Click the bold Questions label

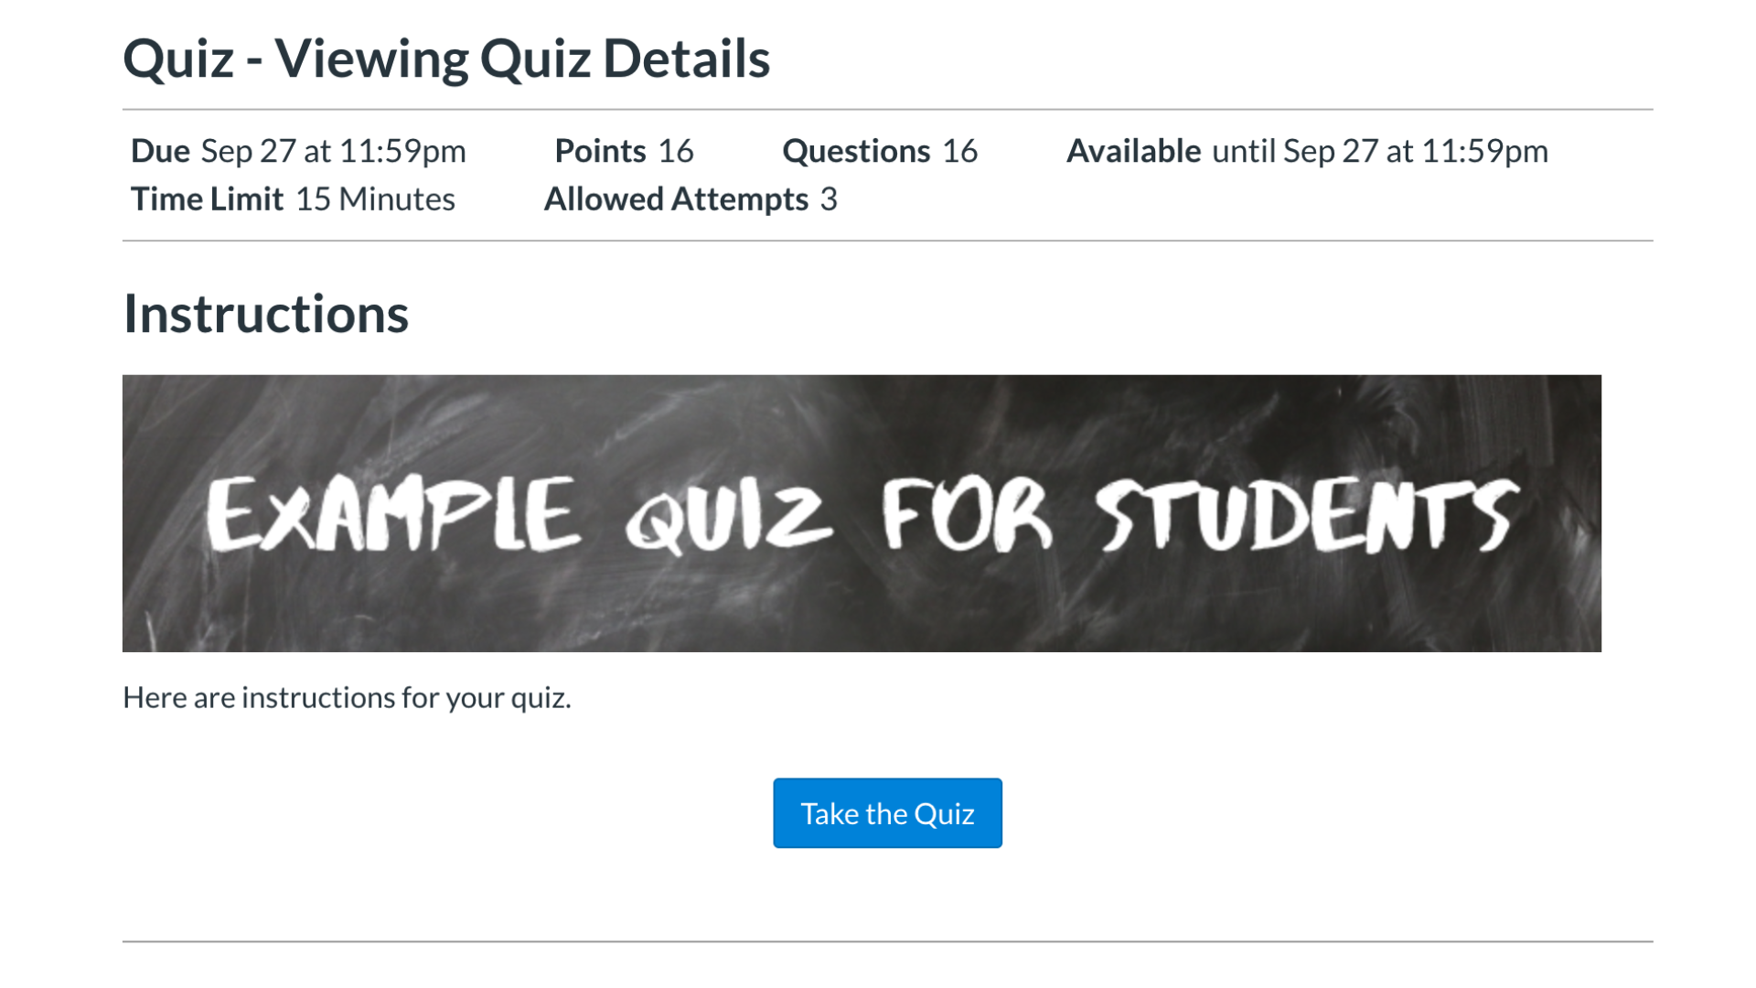(855, 151)
